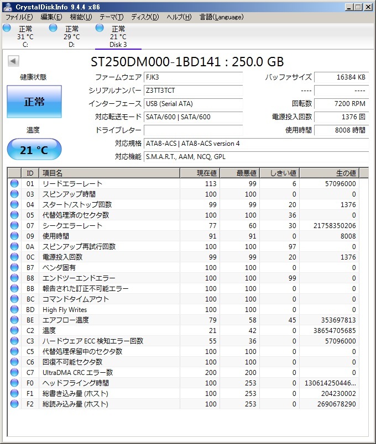Click status orb of attribute BC コマンドタイムアウト

click(14, 299)
